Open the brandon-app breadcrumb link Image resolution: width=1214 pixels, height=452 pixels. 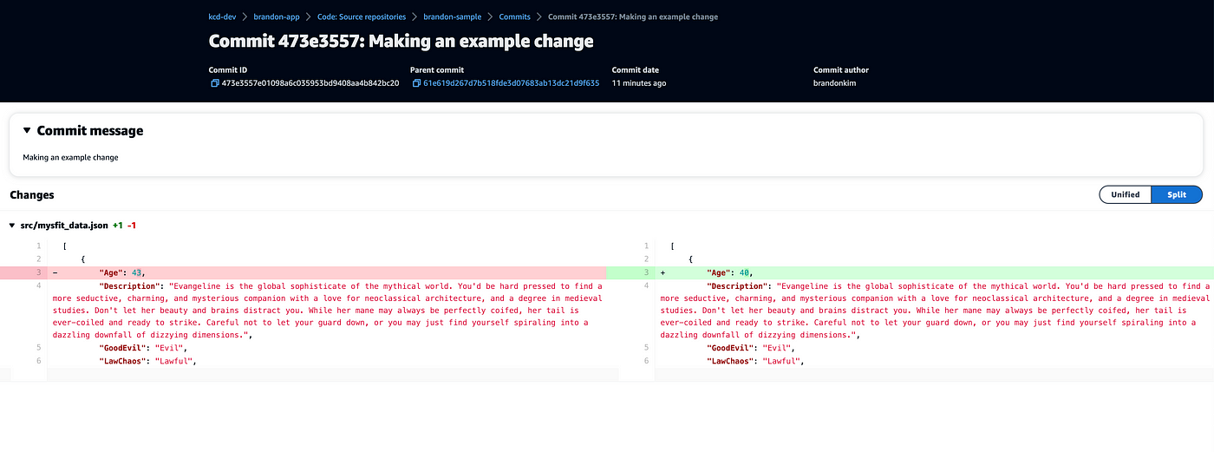[x=273, y=16]
